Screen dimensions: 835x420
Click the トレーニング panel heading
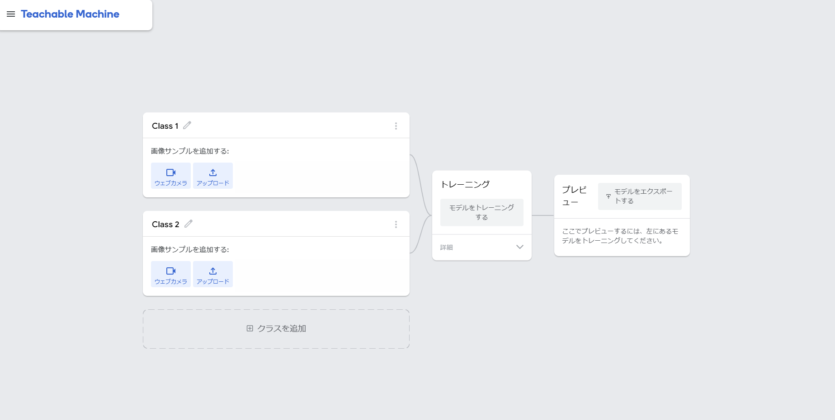click(x=465, y=184)
